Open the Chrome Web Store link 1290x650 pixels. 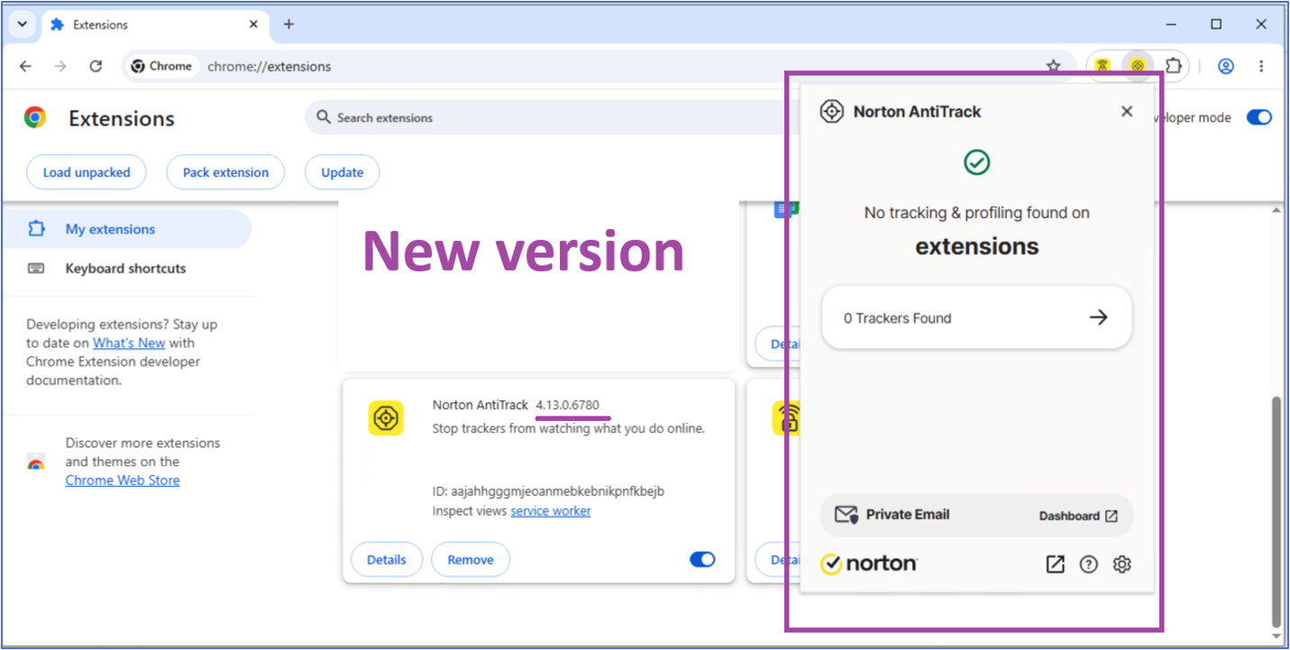point(123,481)
